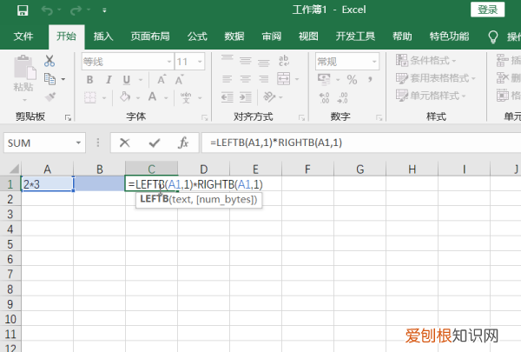Switch to the 页面布局 tab
Screen dimensions: 521x352
(x=150, y=36)
